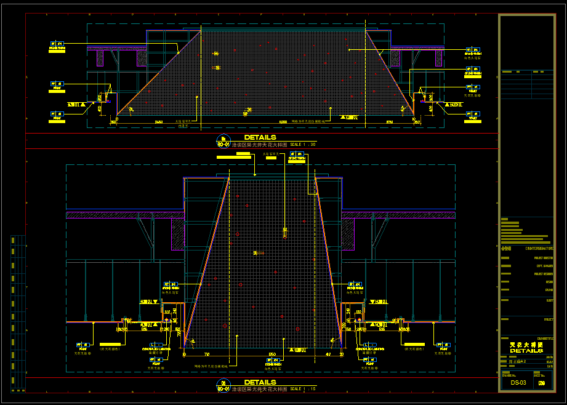Viewport: 567px width, 405px height.
Task: Select the '洽谈区采光井天花大样图' caption of the 1:15 detail
Action: (x=259, y=389)
